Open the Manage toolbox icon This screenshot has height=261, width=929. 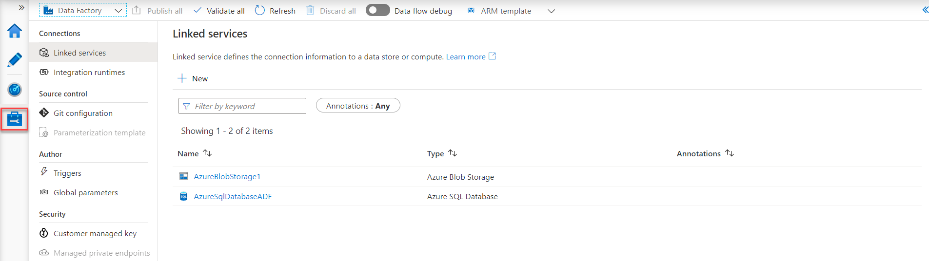(x=15, y=119)
